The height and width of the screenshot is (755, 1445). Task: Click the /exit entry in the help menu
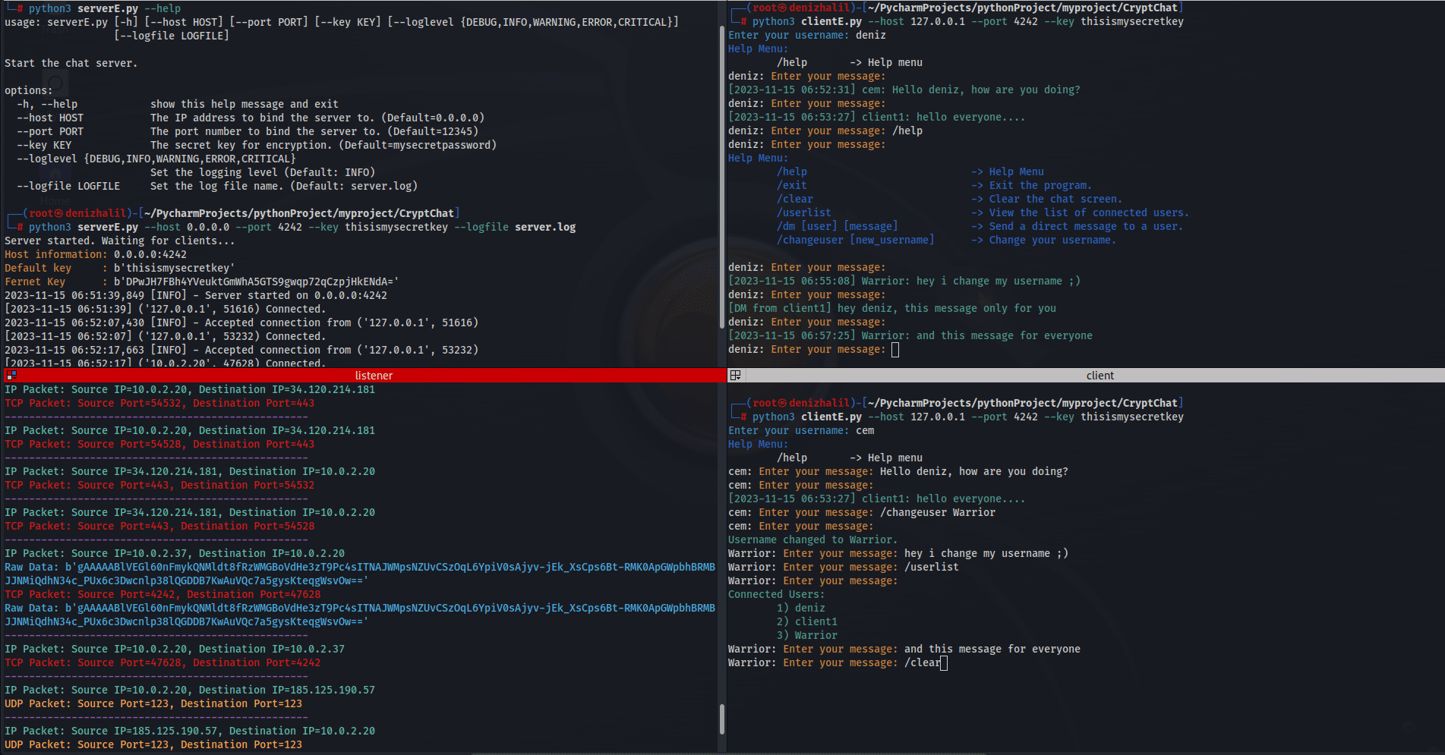[x=793, y=185]
